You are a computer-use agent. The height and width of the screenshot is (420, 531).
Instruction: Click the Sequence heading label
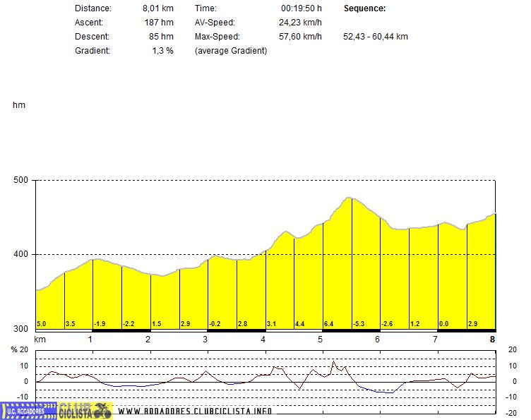364,8
